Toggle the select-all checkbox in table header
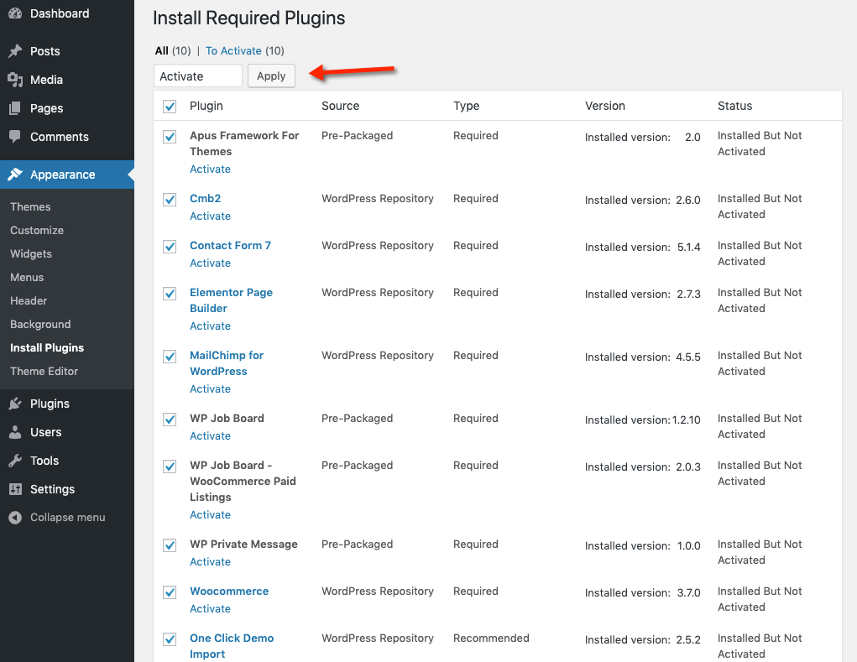 click(x=170, y=107)
